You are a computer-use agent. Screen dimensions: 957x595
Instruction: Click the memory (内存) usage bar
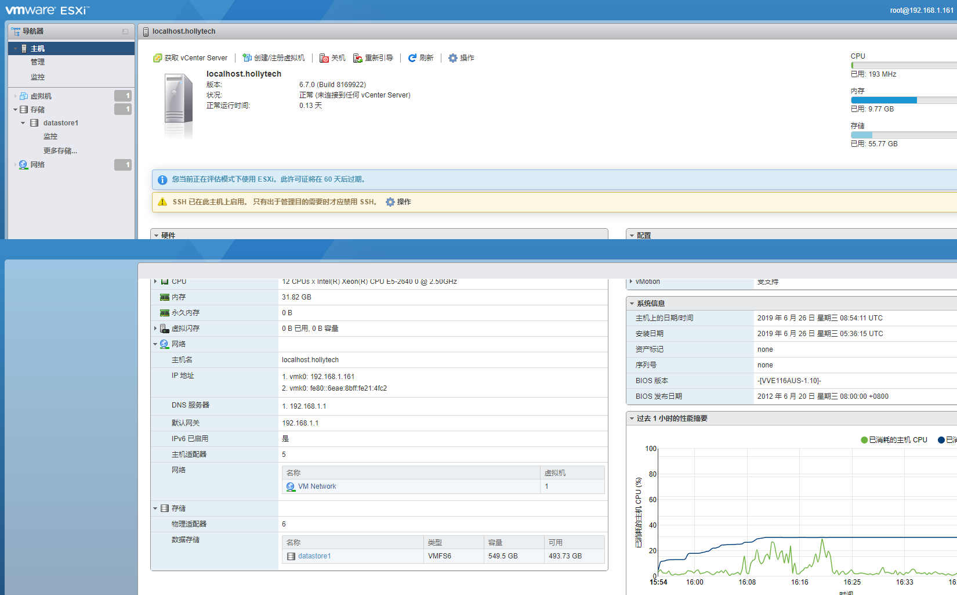coord(904,100)
